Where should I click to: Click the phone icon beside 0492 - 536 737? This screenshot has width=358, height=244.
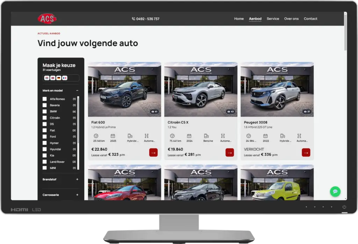pos(133,19)
